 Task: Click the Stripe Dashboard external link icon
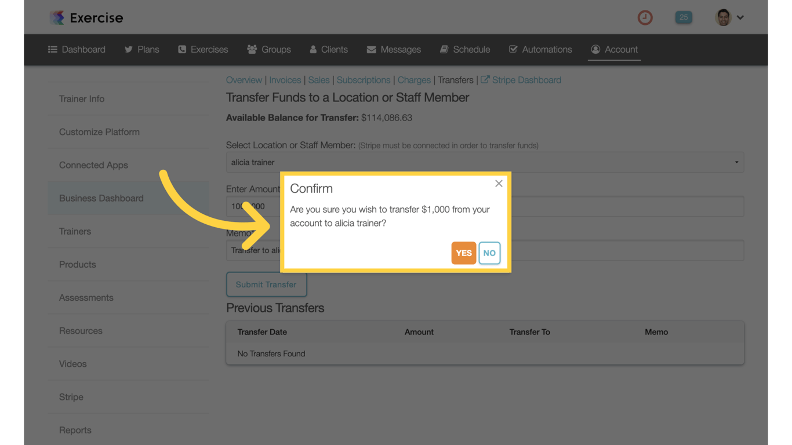pos(485,80)
